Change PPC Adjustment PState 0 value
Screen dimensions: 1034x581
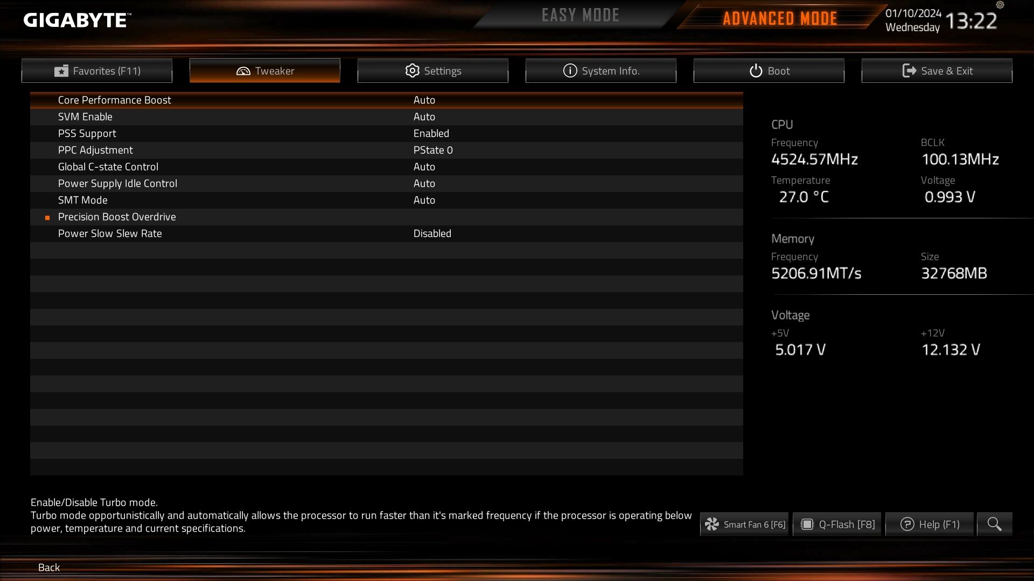pyautogui.click(x=433, y=150)
